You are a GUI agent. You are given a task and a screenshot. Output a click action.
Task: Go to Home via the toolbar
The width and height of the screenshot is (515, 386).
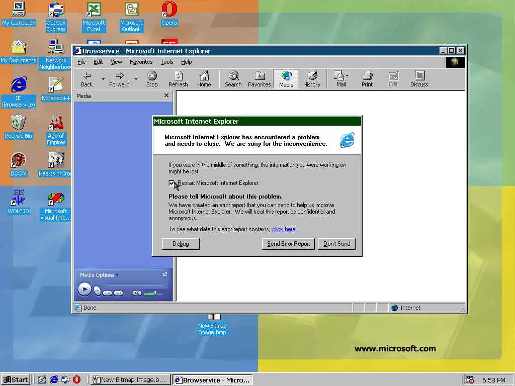point(204,79)
